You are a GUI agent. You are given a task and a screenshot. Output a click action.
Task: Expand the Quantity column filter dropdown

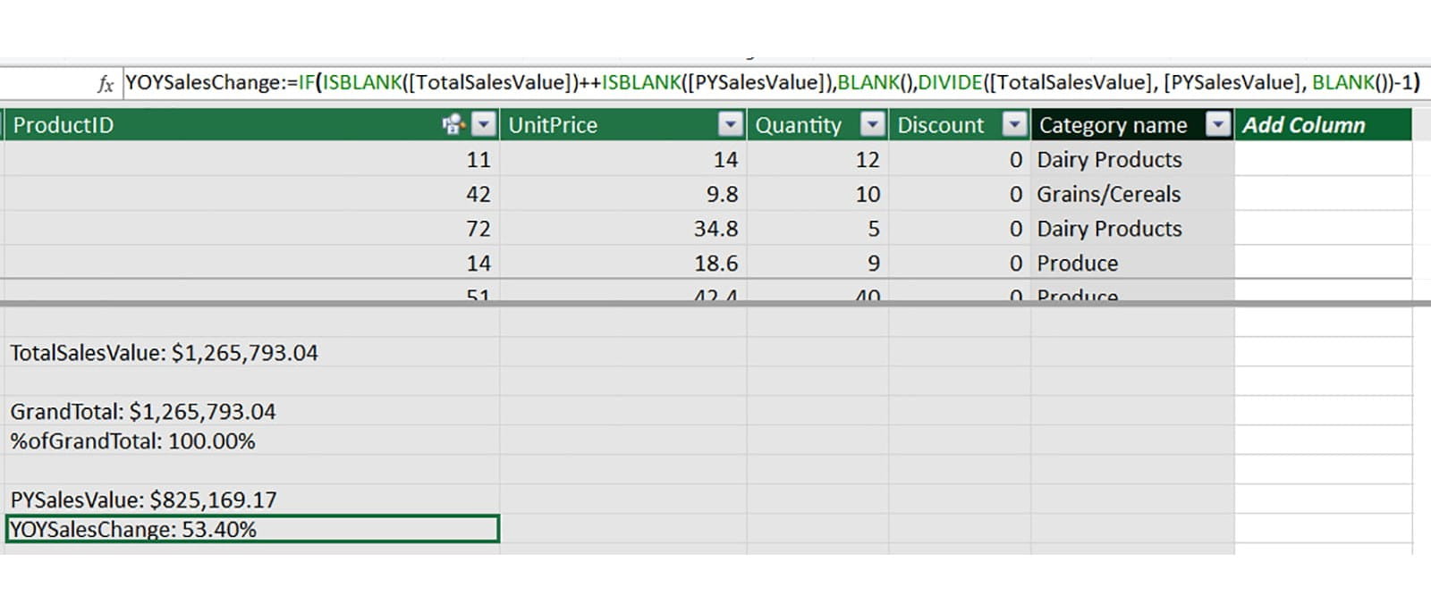tap(872, 125)
